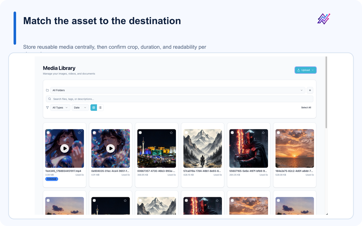Screen dimensions: 362x226
Task: Click the filename 57ca019a-17d4-48b1-8e93-6...
Action: click(202, 171)
